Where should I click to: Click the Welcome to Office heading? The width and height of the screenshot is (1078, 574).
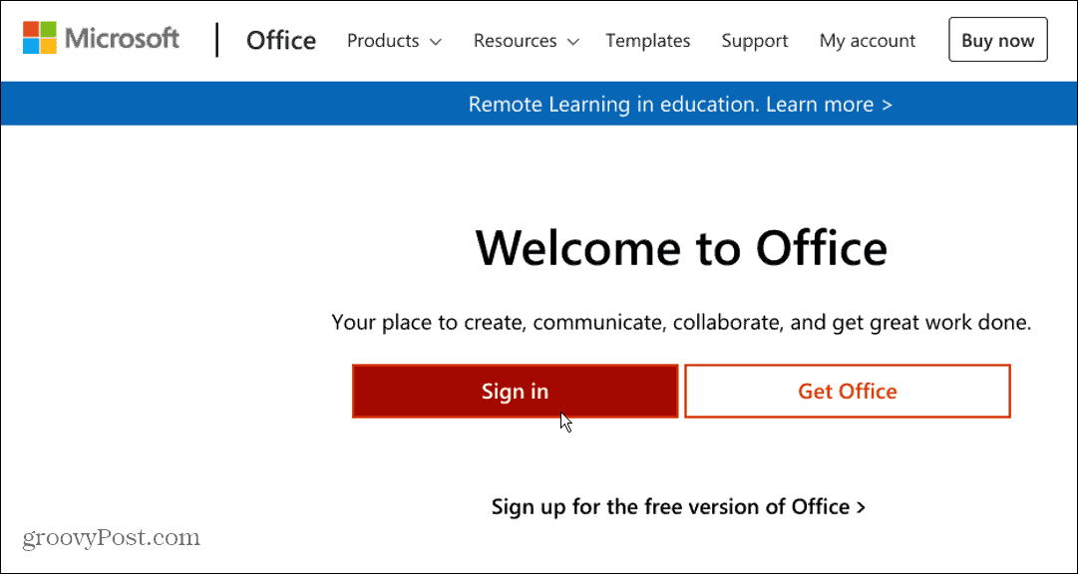click(681, 248)
